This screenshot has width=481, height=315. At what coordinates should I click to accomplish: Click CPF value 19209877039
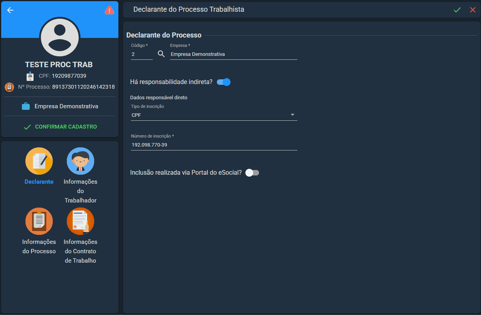(x=69, y=76)
